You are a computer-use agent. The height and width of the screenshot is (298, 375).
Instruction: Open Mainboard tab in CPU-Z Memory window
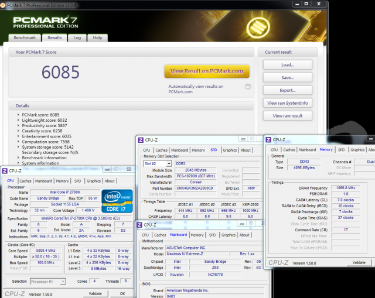coord(307,150)
